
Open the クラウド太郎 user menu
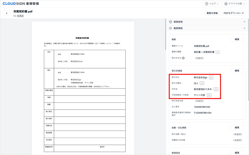click(234, 4)
